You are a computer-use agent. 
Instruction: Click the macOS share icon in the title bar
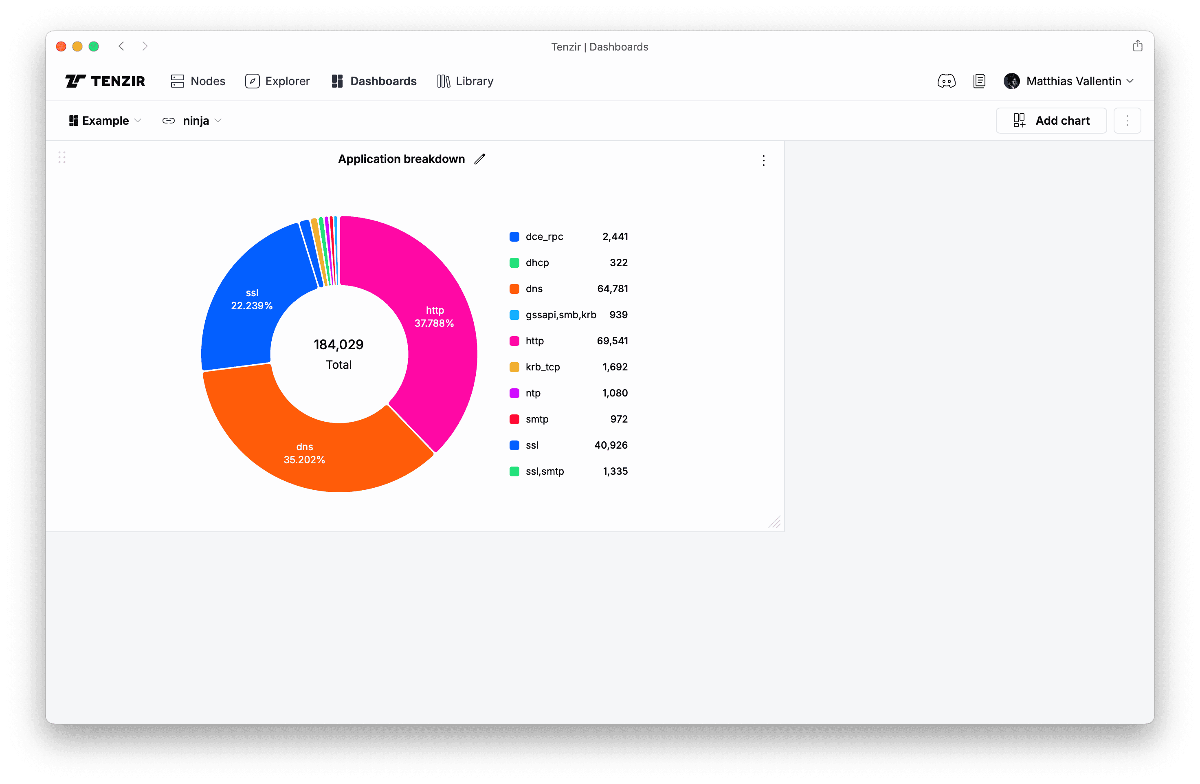[x=1138, y=45]
